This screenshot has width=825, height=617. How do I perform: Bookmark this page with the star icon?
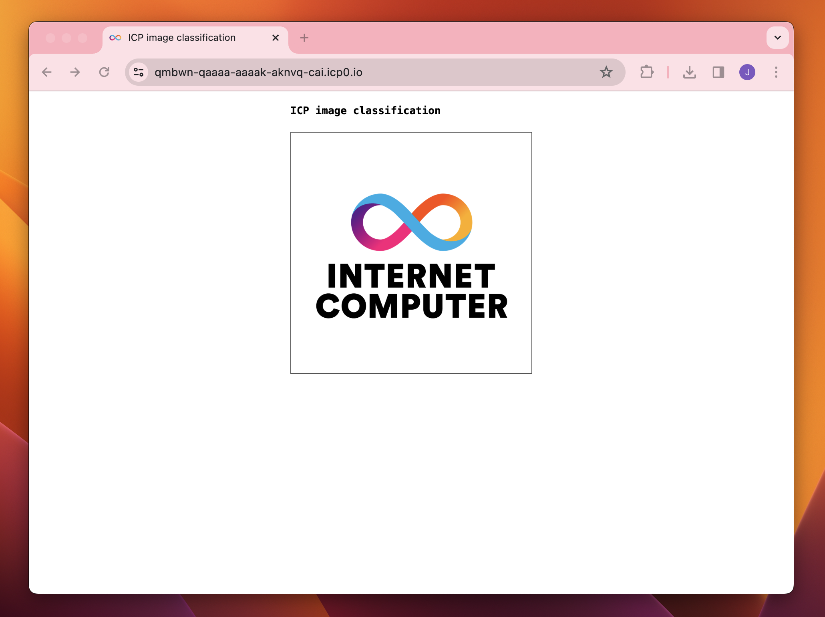coord(606,72)
